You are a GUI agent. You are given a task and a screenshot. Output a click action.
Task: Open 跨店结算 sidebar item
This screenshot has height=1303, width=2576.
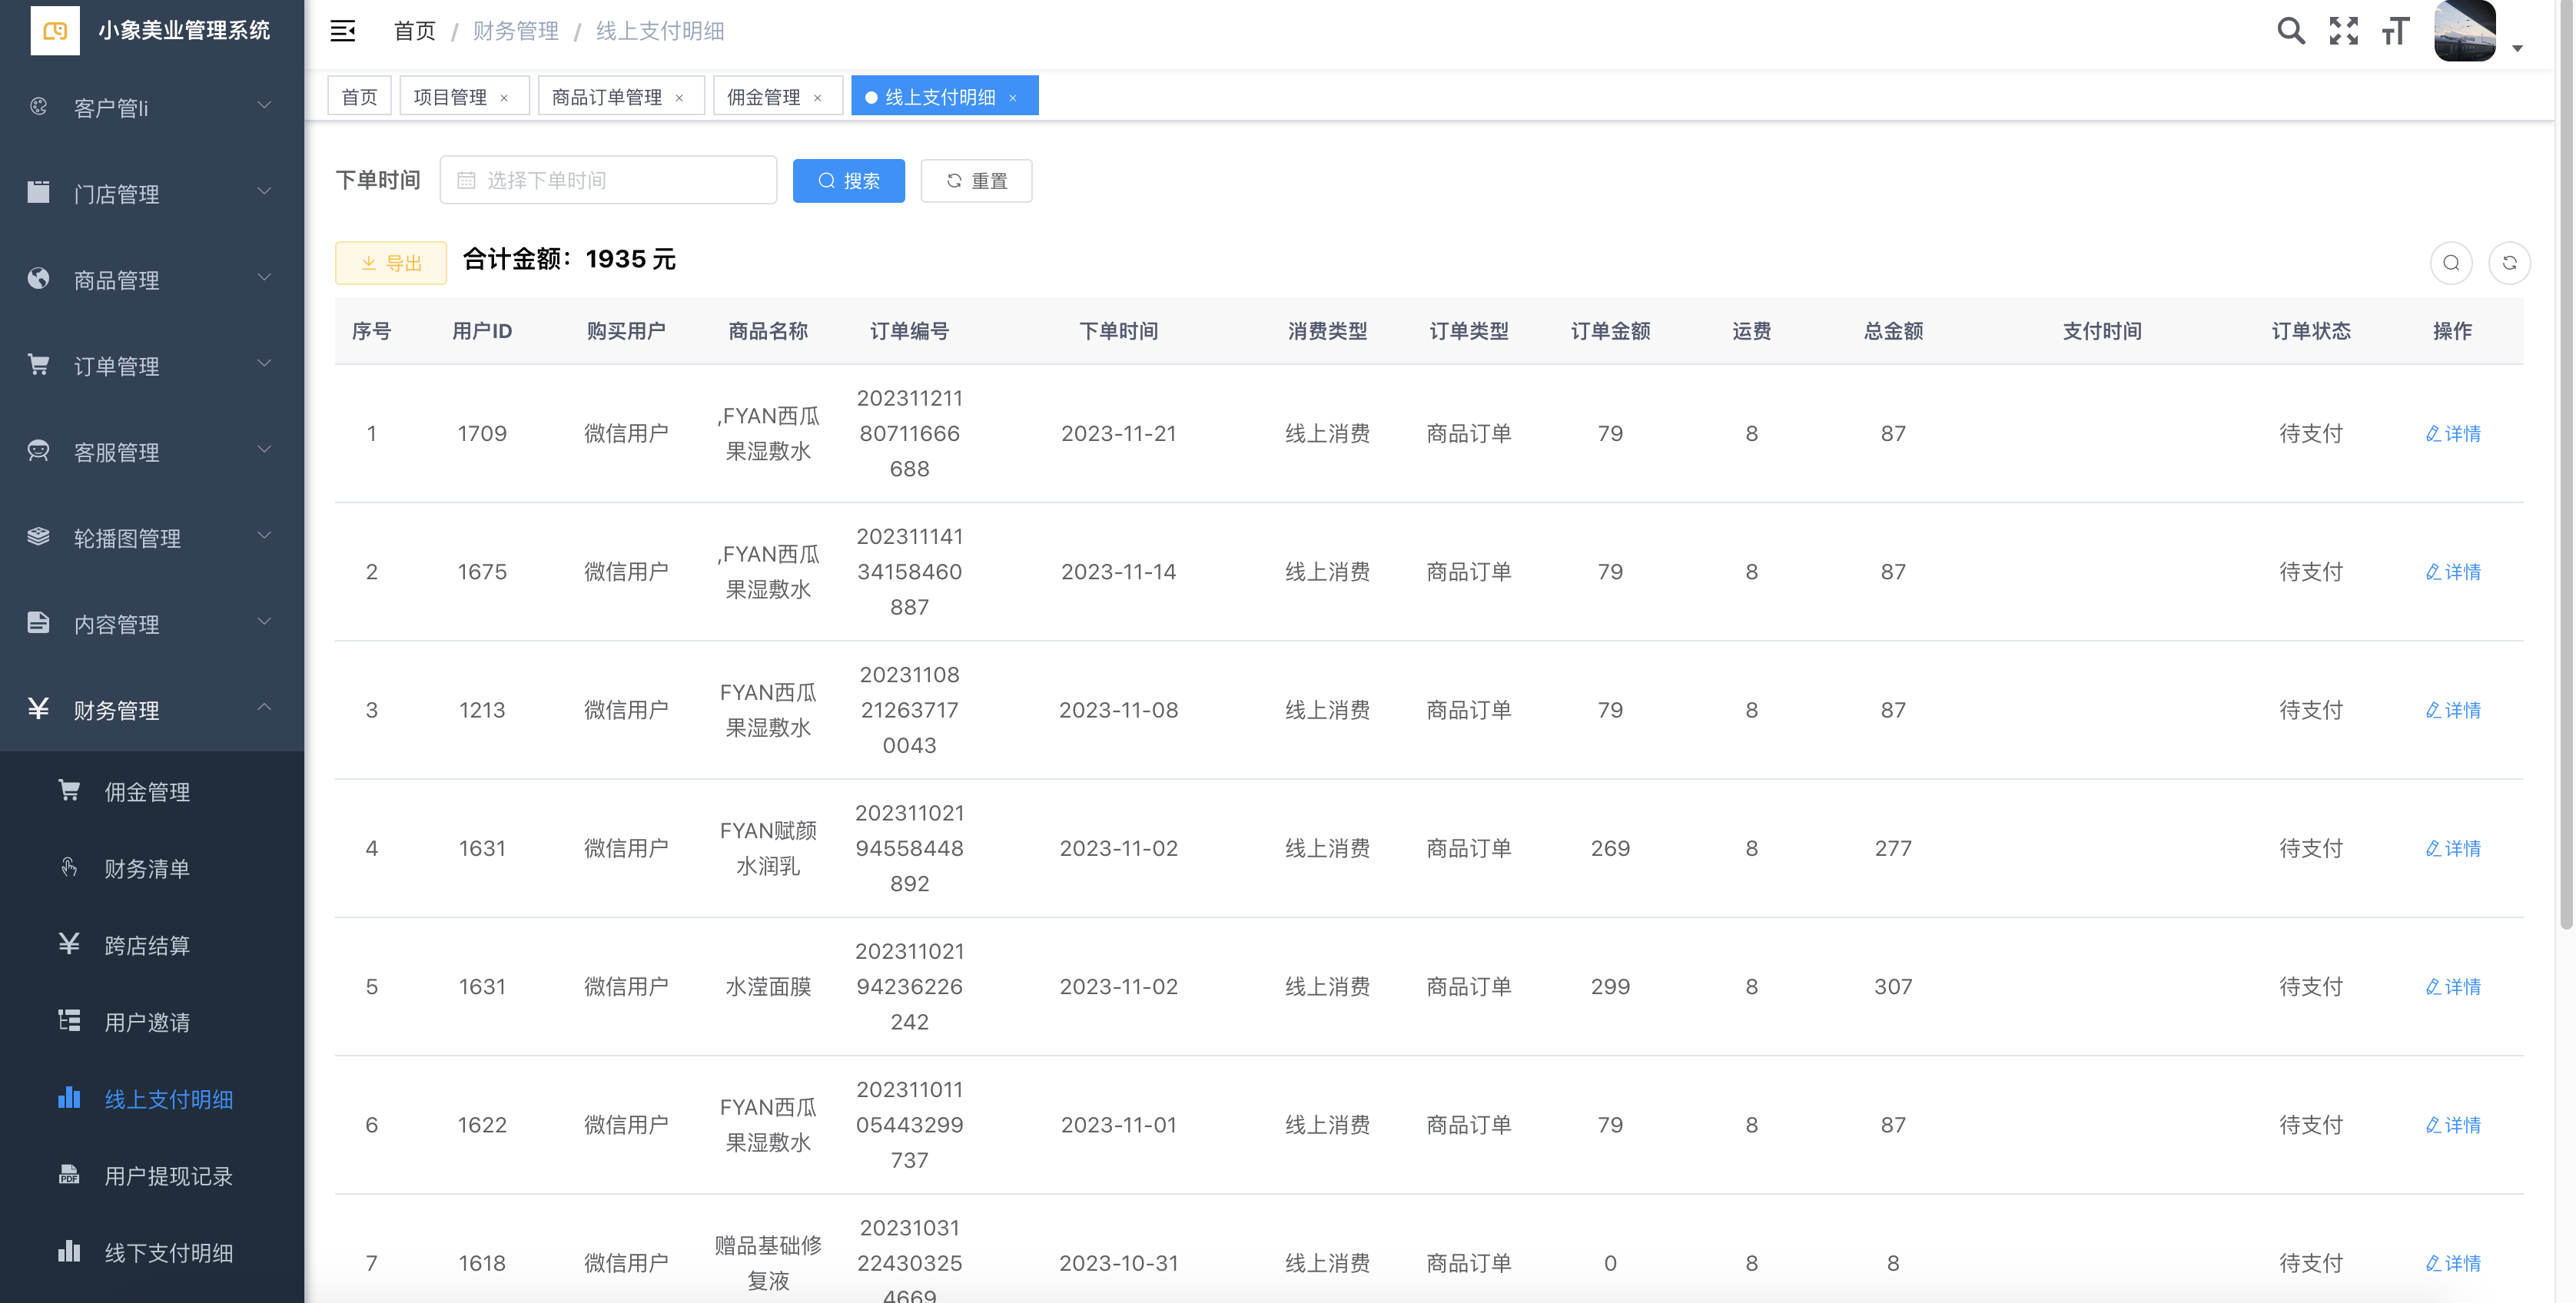click(147, 945)
